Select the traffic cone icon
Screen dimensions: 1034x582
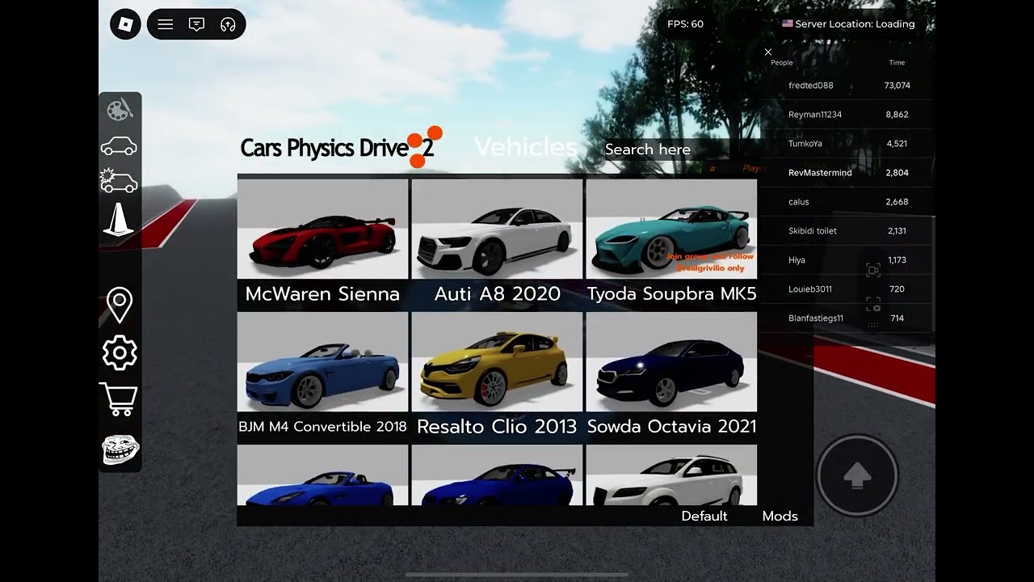tap(119, 219)
